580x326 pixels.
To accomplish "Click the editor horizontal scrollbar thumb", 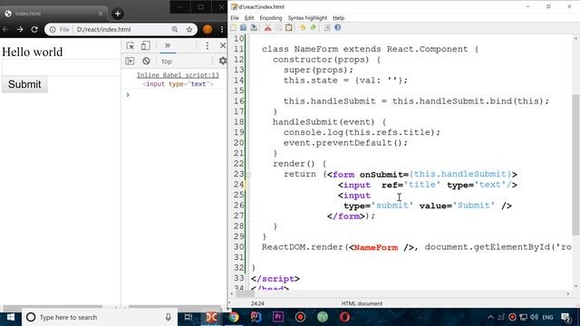I will tap(246, 293).
